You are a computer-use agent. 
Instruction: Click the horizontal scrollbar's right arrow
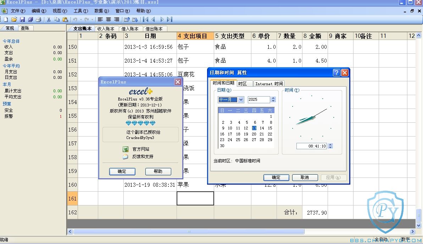(x=412, y=231)
